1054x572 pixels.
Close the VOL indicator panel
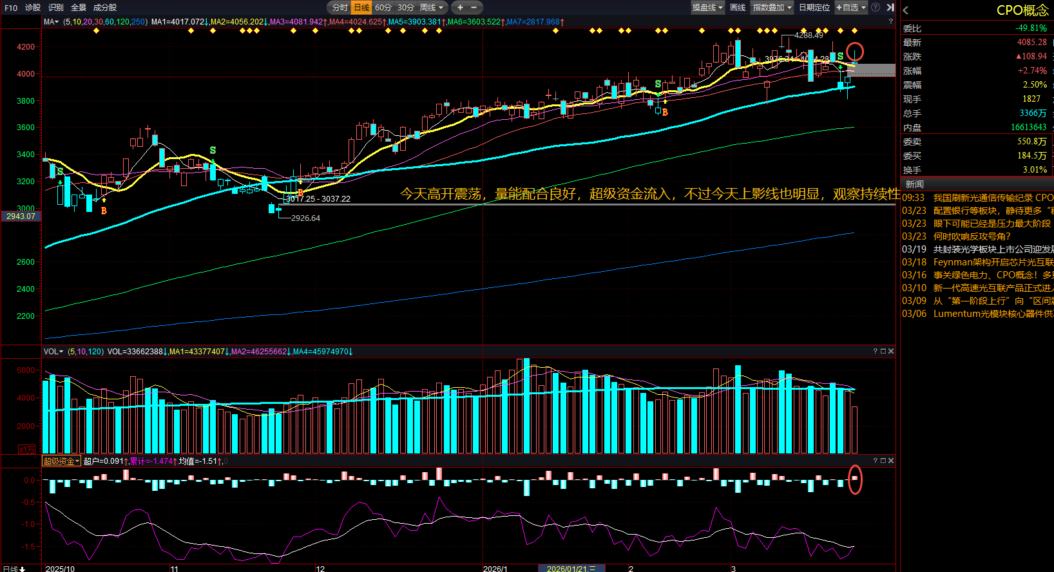click(x=891, y=351)
